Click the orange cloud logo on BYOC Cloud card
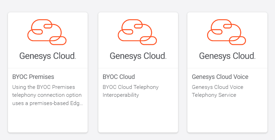 tap(137, 32)
